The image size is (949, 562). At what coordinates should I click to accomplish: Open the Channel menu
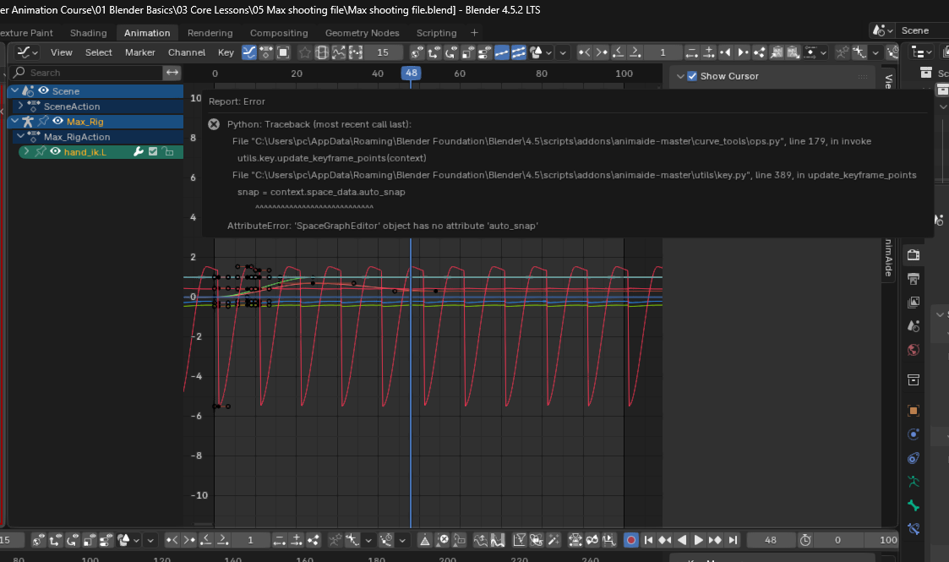187,52
